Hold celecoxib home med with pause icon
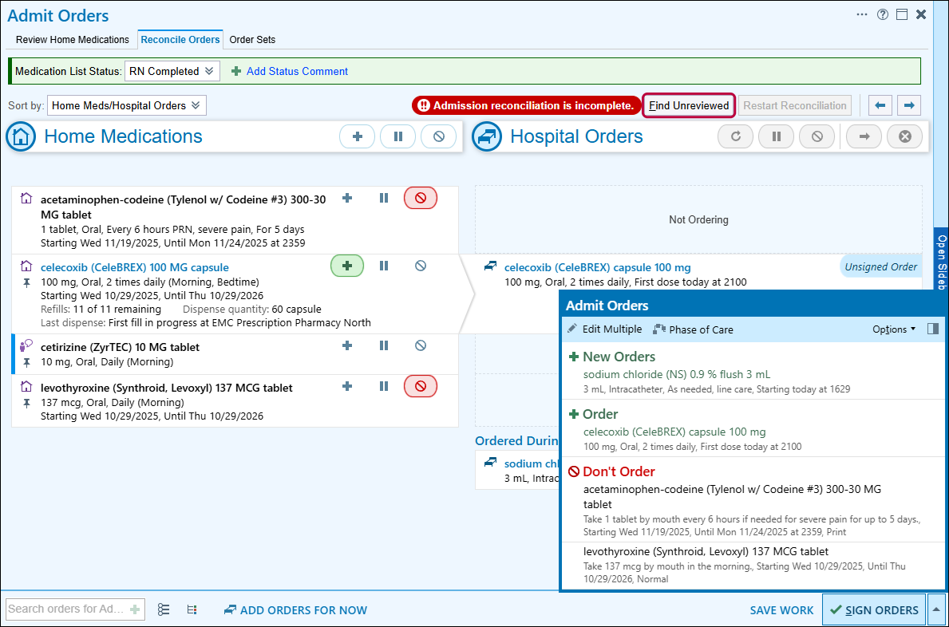The image size is (949, 627). click(x=384, y=266)
